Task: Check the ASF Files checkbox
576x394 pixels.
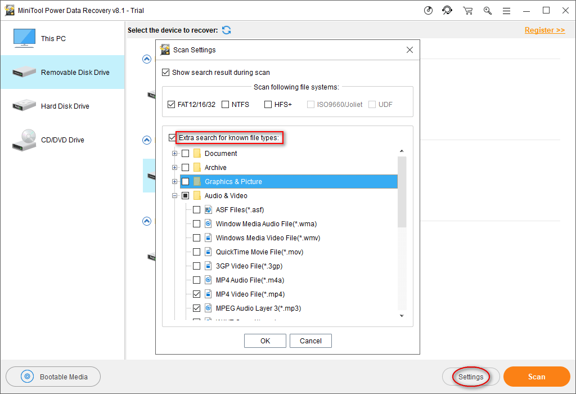Action: pos(196,209)
